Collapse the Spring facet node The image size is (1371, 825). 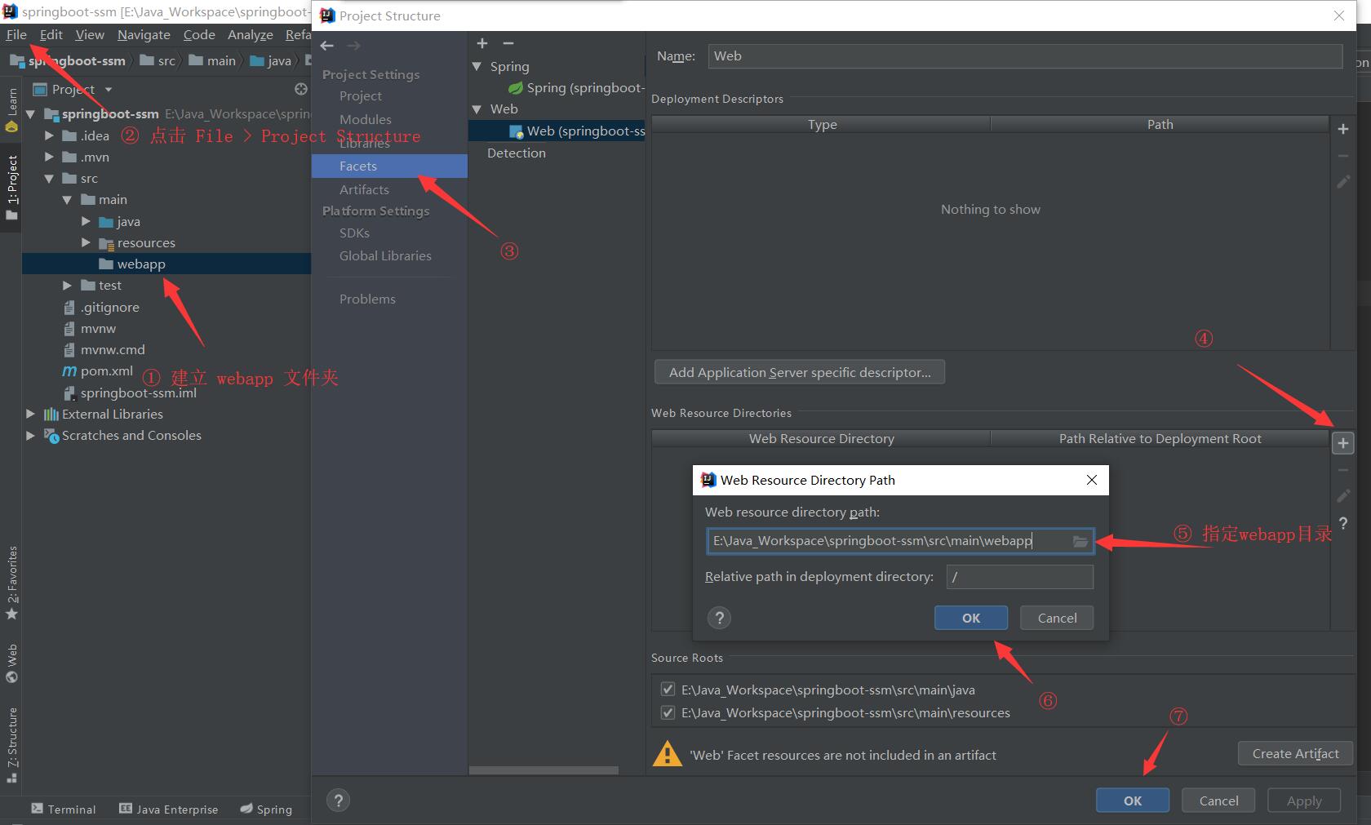click(477, 66)
